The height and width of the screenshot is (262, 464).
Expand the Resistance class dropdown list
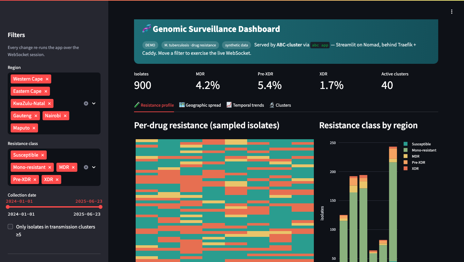pyautogui.click(x=94, y=167)
